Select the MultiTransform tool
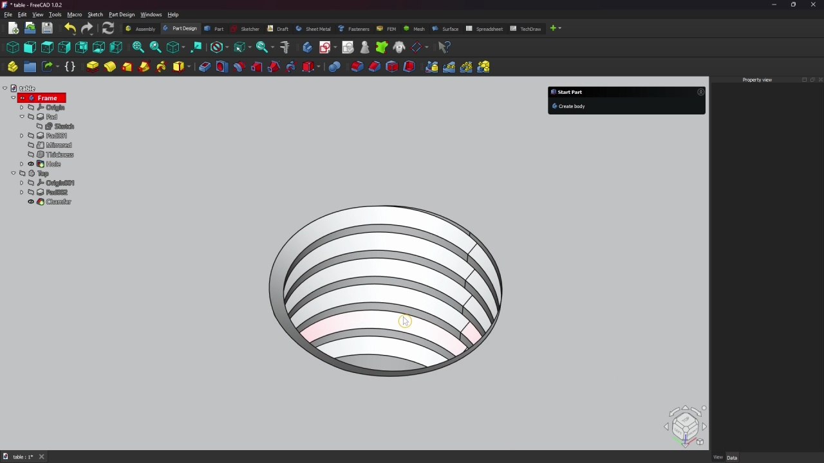Image resolution: width=824 pixels, height=463 pixels. (484, 67)
